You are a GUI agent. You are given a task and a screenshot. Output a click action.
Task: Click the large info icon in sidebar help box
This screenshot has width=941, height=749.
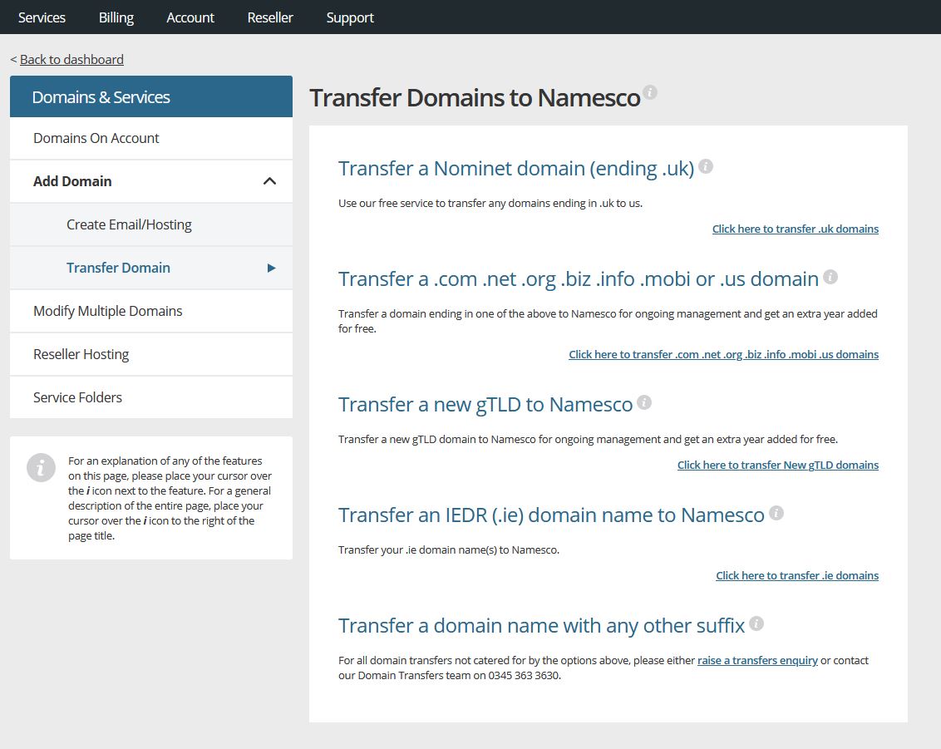tap(41, 467)
